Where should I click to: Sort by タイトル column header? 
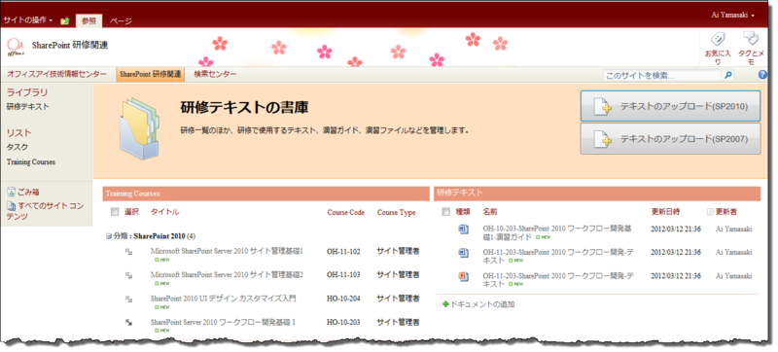[164, 212]
